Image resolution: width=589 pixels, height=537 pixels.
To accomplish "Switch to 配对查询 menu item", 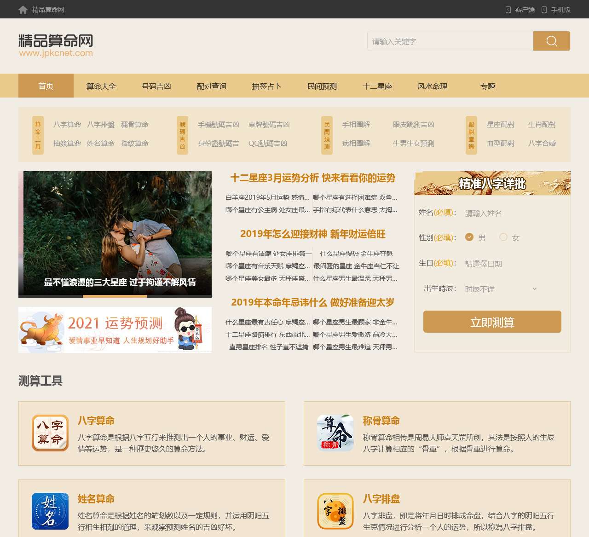I will coord(212,86).
